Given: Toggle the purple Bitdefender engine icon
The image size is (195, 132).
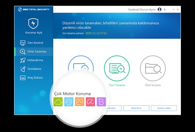Looking at the screenshot, I should (101, 102).
